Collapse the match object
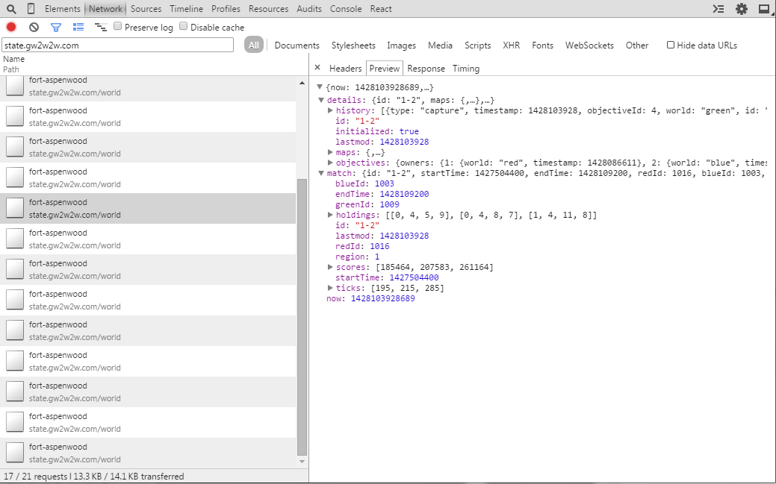This screenshot has width=776, height=484. coord(320,173)
